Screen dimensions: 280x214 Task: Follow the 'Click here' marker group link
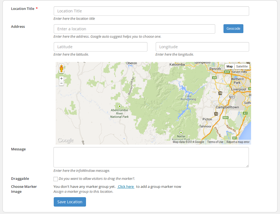click(126, 186)
